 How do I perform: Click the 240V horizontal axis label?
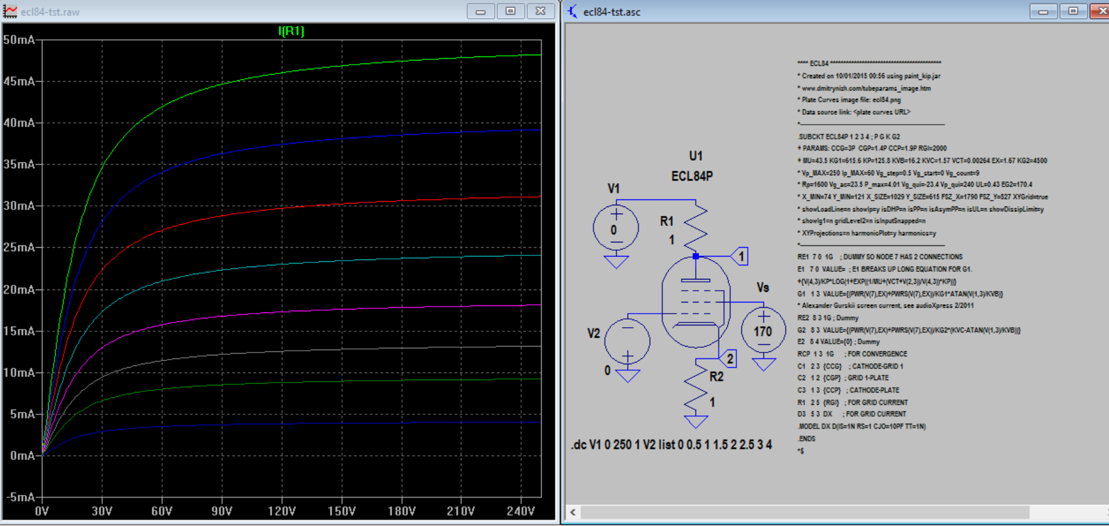click(x=521, y=511)
